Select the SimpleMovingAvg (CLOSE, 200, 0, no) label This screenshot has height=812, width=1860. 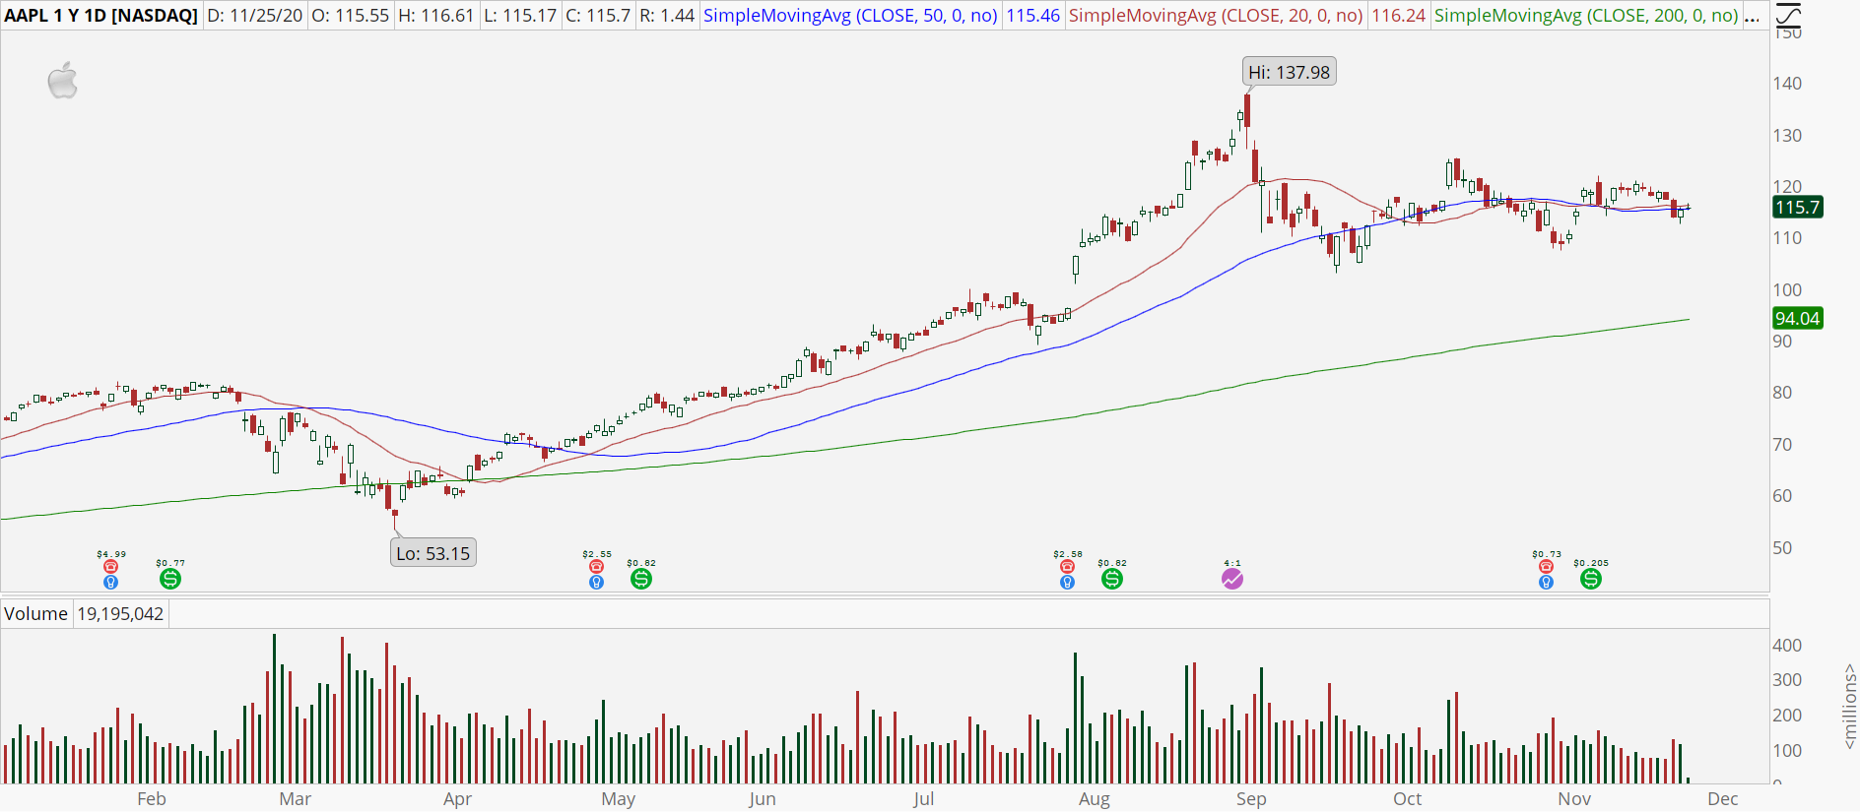pos(1586,16)
